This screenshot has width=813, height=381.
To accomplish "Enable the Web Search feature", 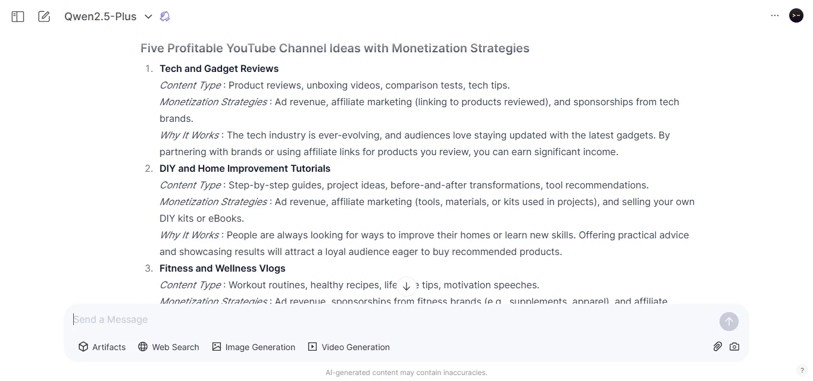I will coord(168,347).
